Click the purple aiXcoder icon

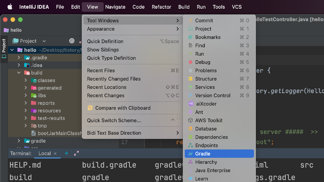(x=191, y=104)
